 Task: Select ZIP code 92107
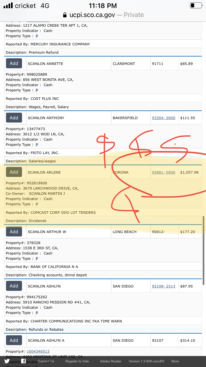(x=158, y=340)
